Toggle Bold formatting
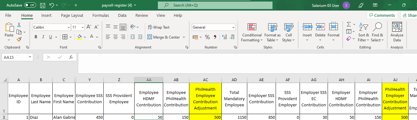The height and width of the screenshot is (120, 417). click(x=36, y=37)
